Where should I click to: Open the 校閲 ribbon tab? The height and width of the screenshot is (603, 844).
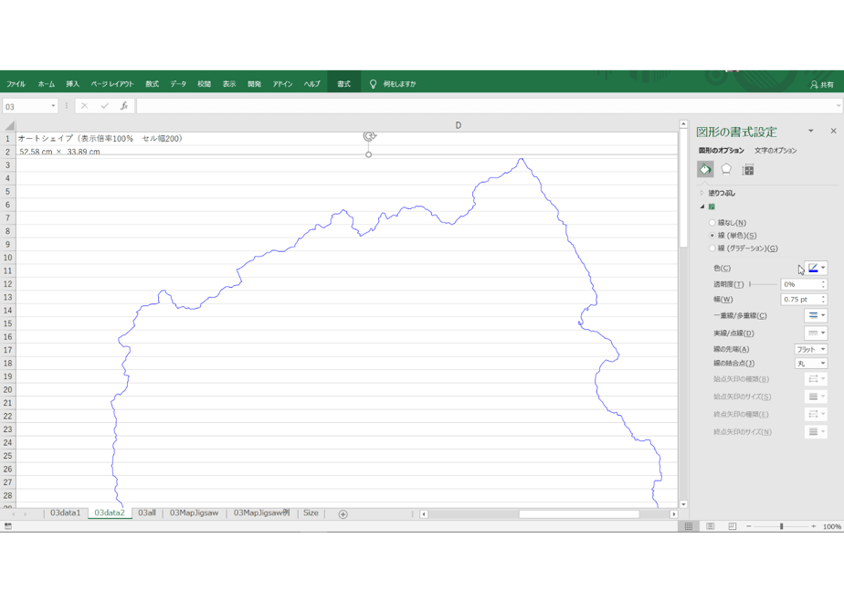click(204, 84)
